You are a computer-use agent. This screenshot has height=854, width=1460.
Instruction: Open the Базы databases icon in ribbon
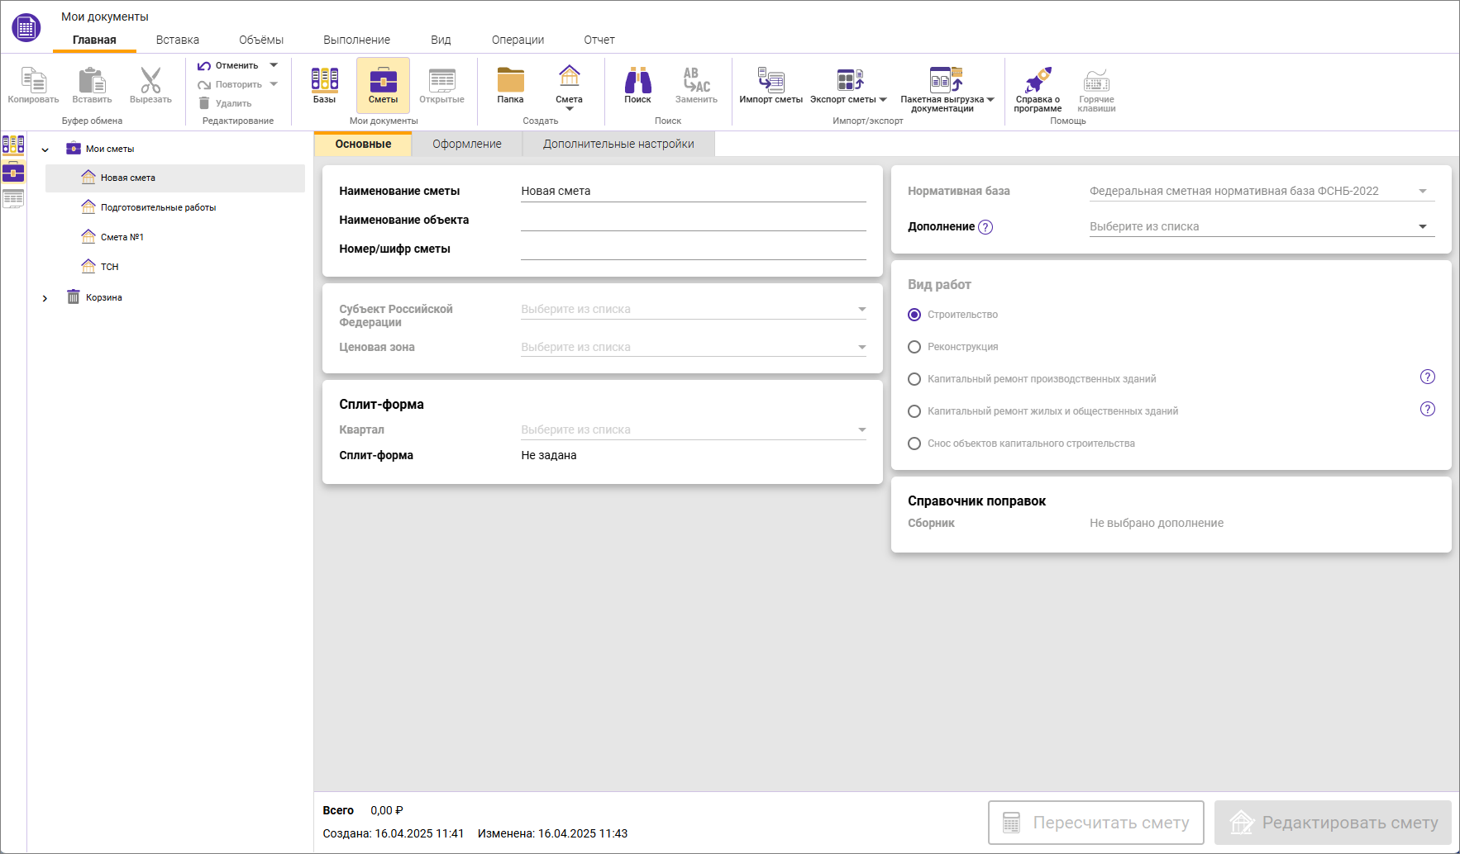coord(324,80)
